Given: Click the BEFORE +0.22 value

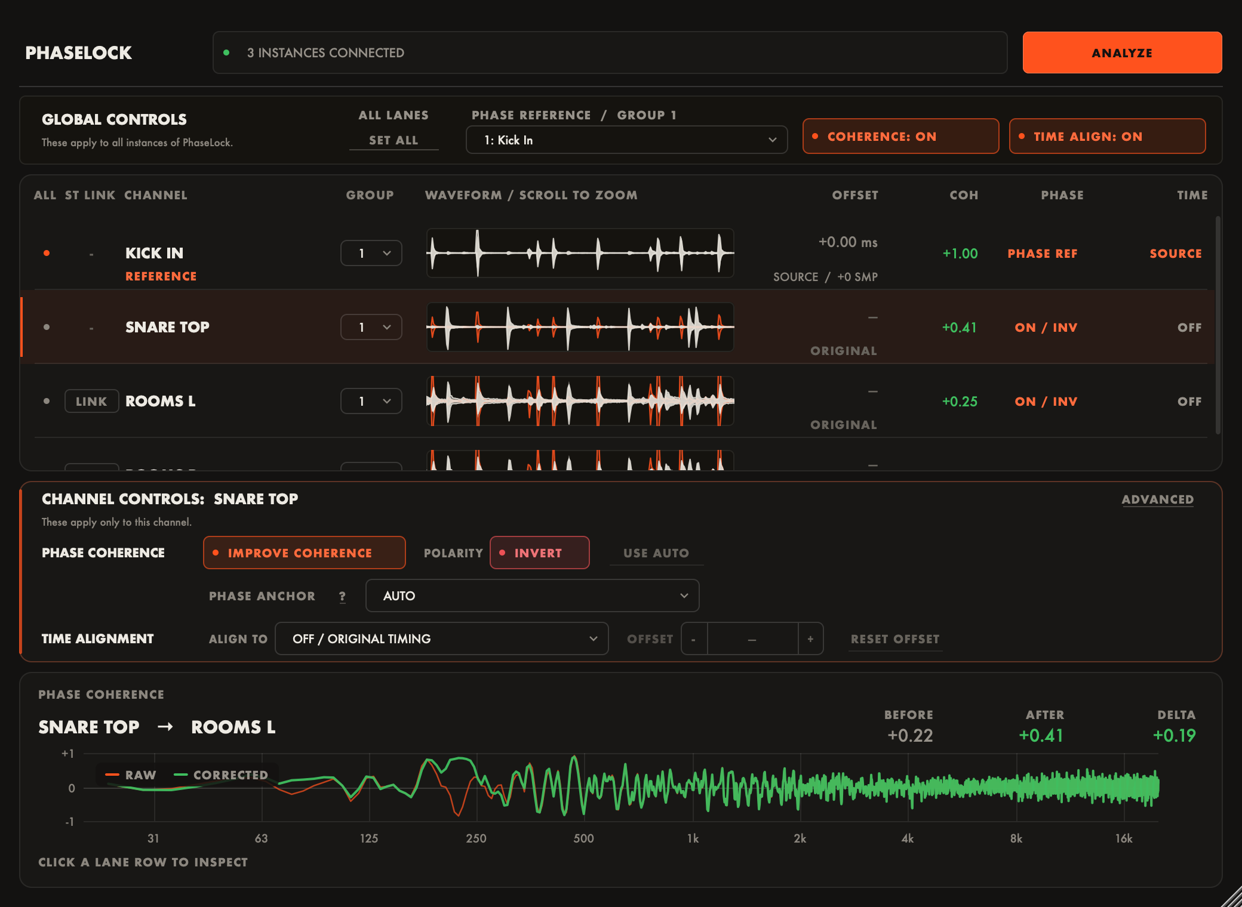Looking at the screenshot, I should 909,735.
